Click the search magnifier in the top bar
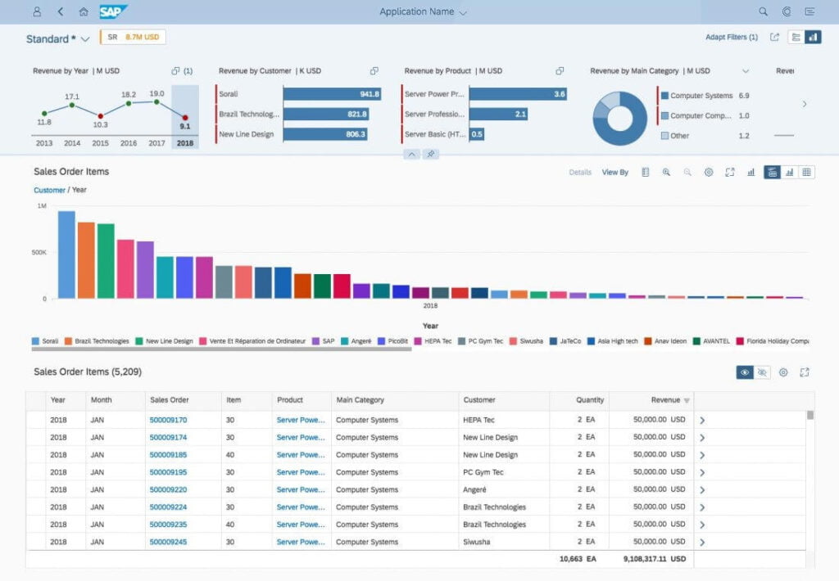This screenshot has height=581, width=839. [763, 12]
